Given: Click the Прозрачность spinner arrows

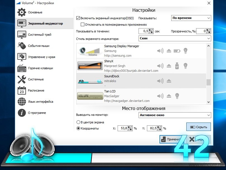Looking at the screenshot, I should (208, 31).
